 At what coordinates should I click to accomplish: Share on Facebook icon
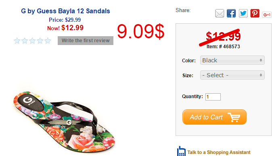coord(231,14)
